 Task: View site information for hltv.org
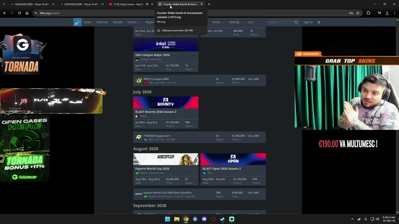[x=36, y=13]
